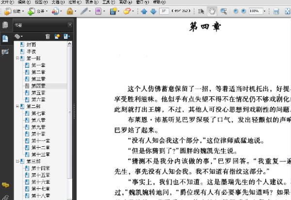Open the 文件 (File) menu
Image resolution: width=291 pixels, height=200 pixels.
point(7,2)
